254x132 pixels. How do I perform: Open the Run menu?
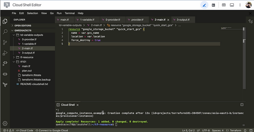[x=59, y=13]
